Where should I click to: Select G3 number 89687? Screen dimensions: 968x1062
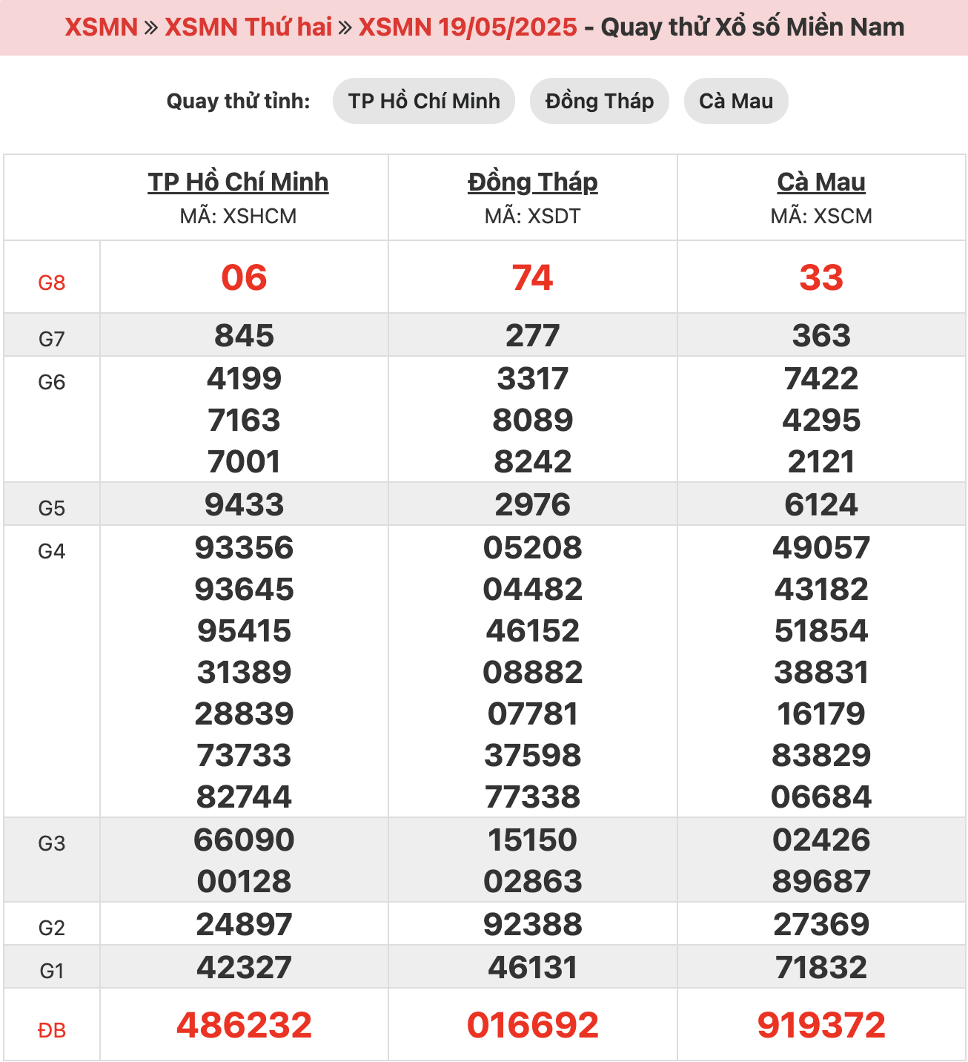coord(821,882)
